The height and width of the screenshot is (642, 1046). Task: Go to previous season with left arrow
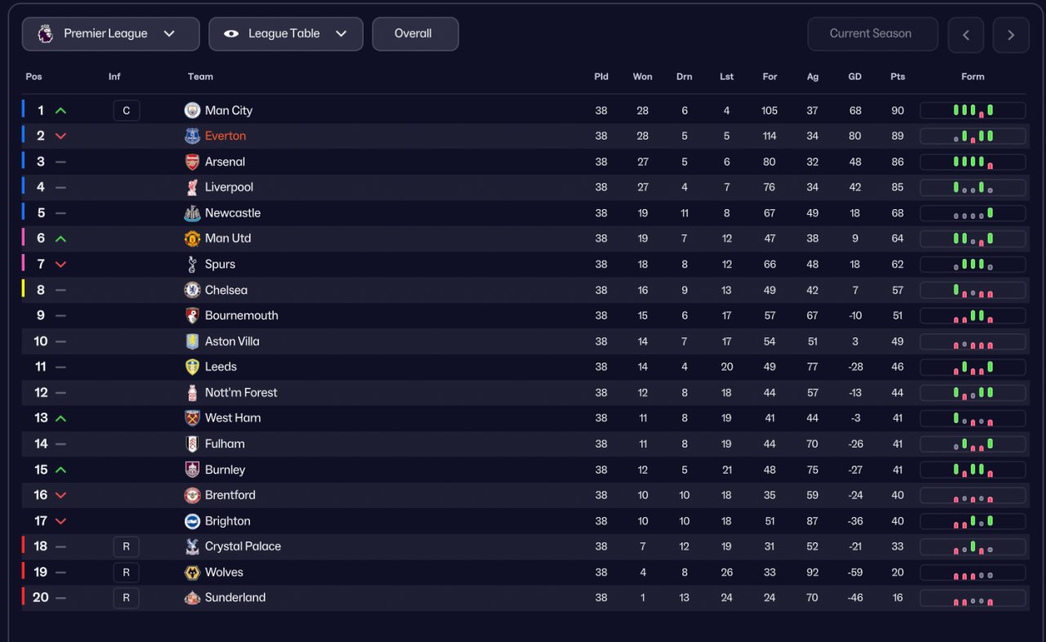966,34
